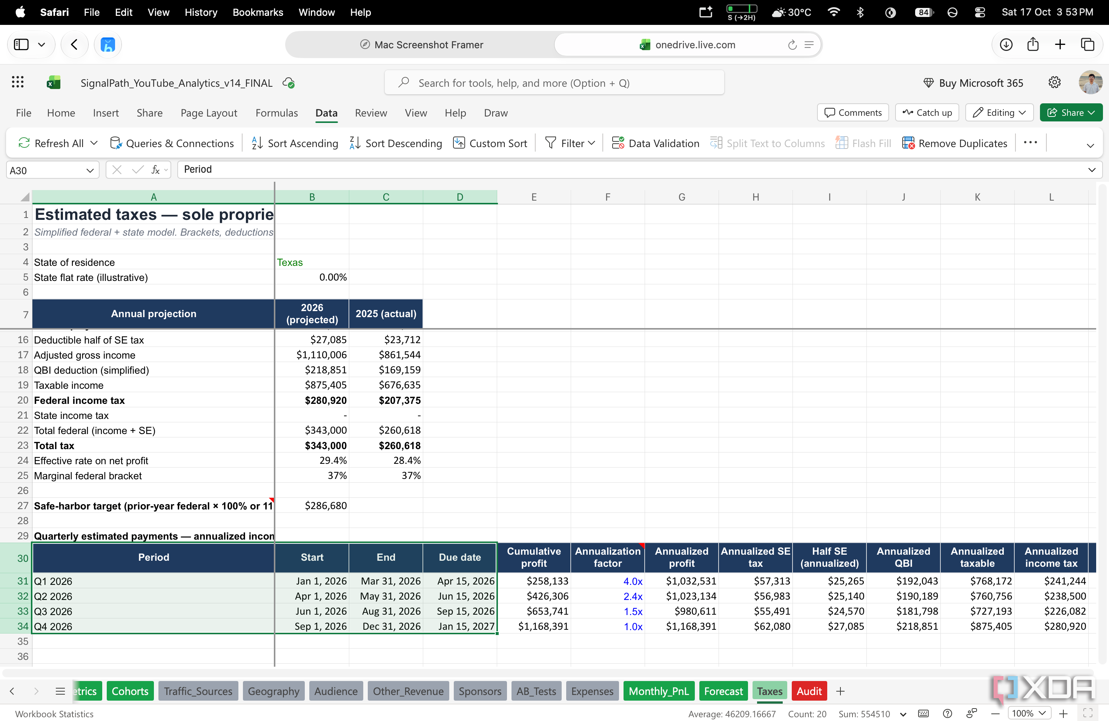Expand the Refresh All dropdown arrow
1109x721 pixels.
pos(94,143)
